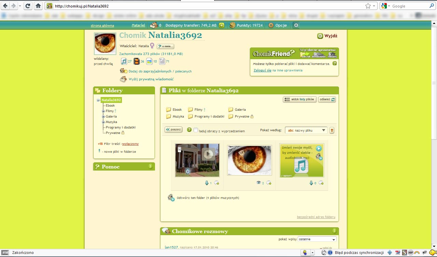Open the locked Prywatne folder in the files panel
Viewport: 437px width, 257px height.
[241, 117]
